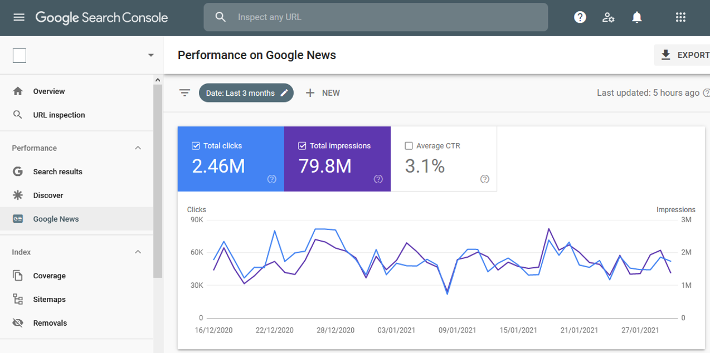Open the filter list icon

coord(185,93)
